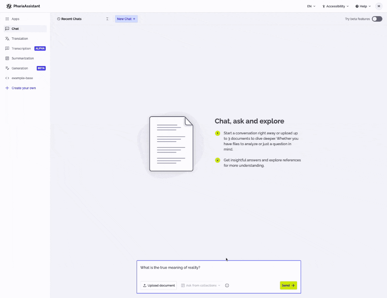The image size is (387, 298).
Task: Open the Accessibility dropdown
Action: click(335, 6)
